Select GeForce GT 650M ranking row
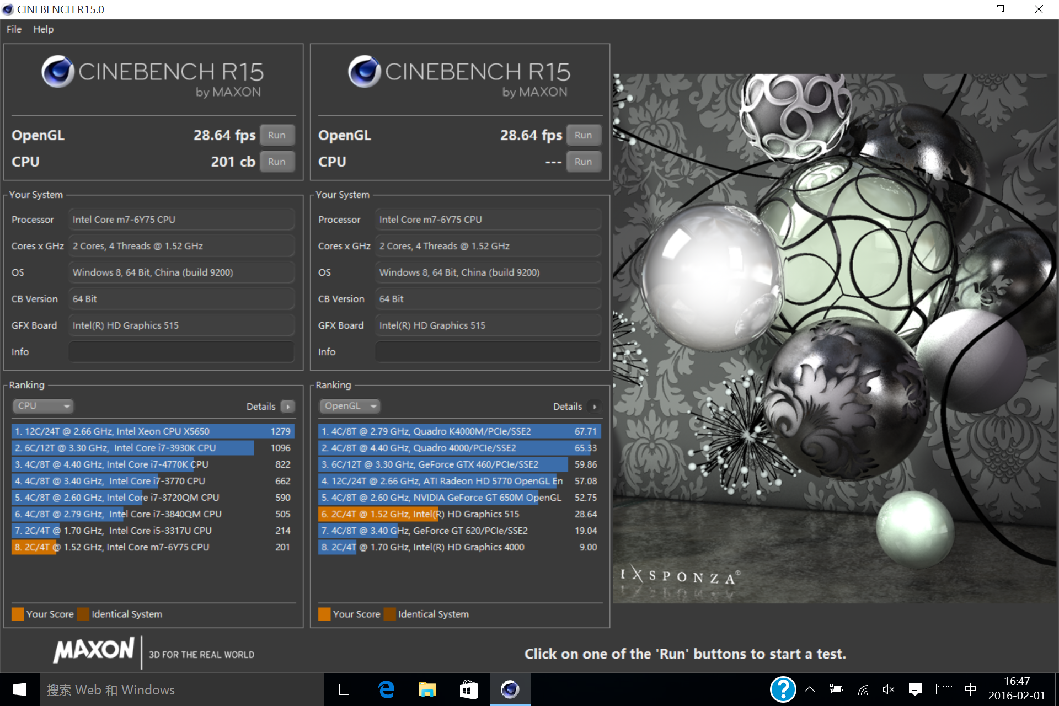The image size is (1059, 706). click(x=459, y=498)
